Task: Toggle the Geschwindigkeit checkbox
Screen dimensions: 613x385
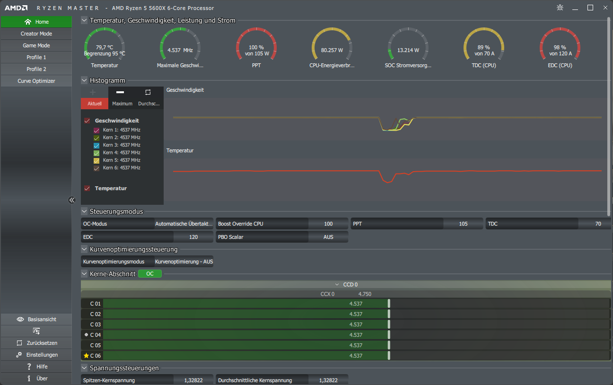Action: (x=87, y=121)
